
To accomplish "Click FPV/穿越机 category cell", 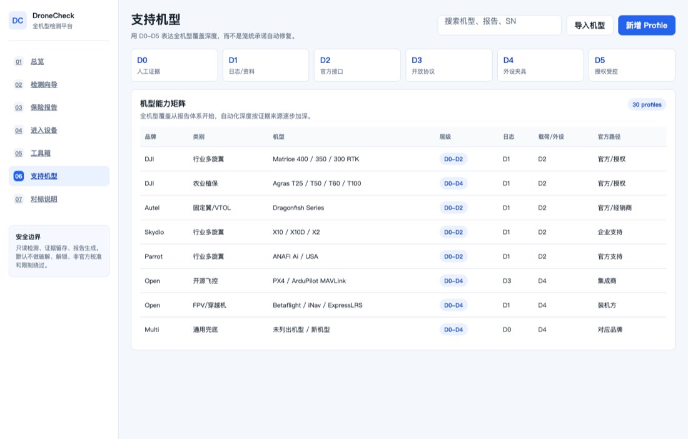I will pos(210,305).
